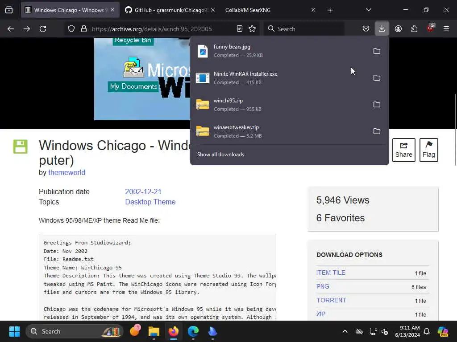Open Desktop Theme topic link

pos(150,202)
